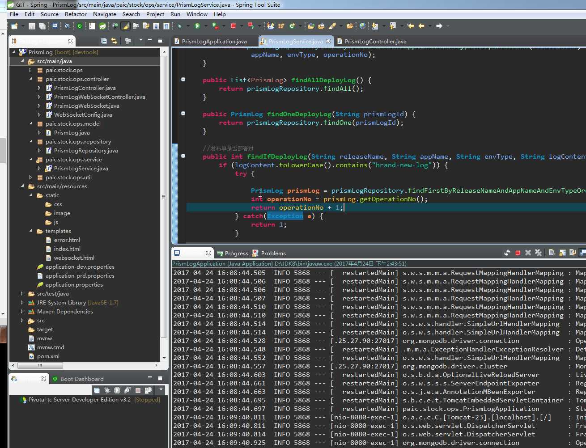Click Collapse All in Package Explorer
This screenshot has width=586, height=448.
(104, 41)
